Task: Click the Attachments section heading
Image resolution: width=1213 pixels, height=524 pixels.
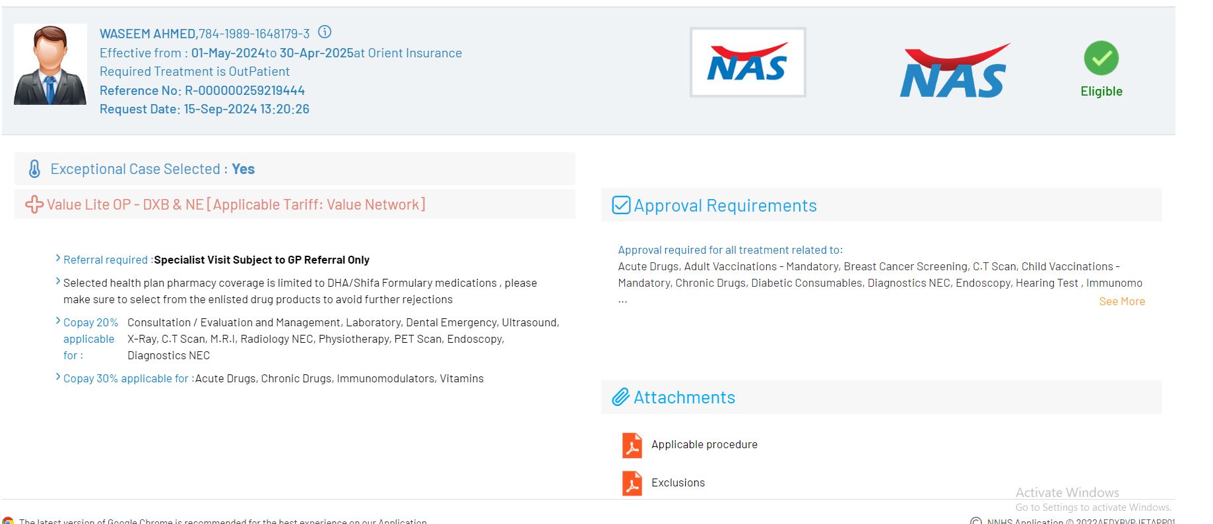Action: pos(684,397)
